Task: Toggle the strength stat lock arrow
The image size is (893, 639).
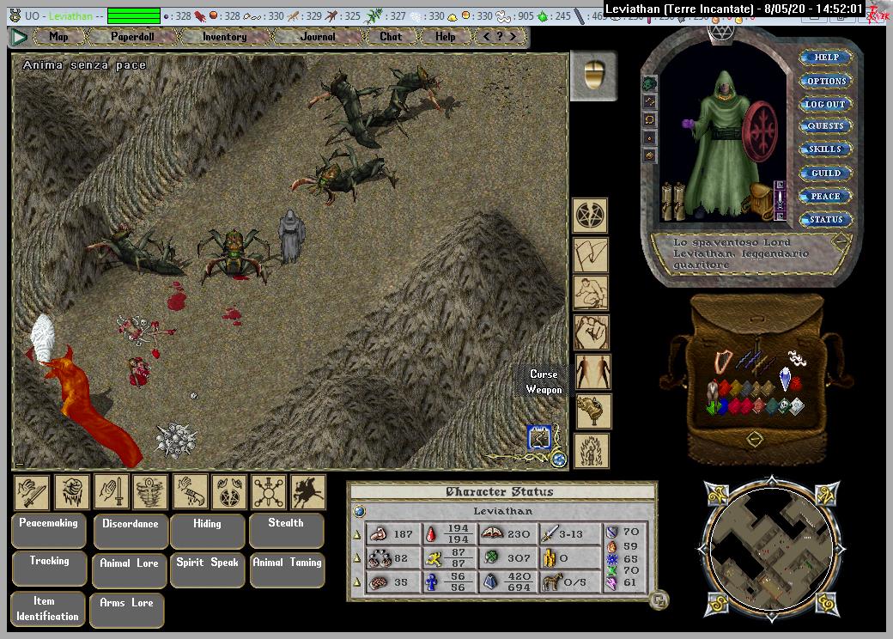Action: tap(357, 534)
